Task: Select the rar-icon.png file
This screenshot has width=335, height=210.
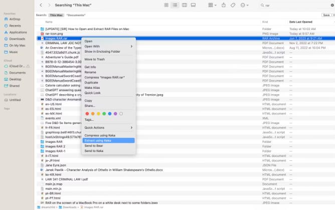Action: [54, 34]
